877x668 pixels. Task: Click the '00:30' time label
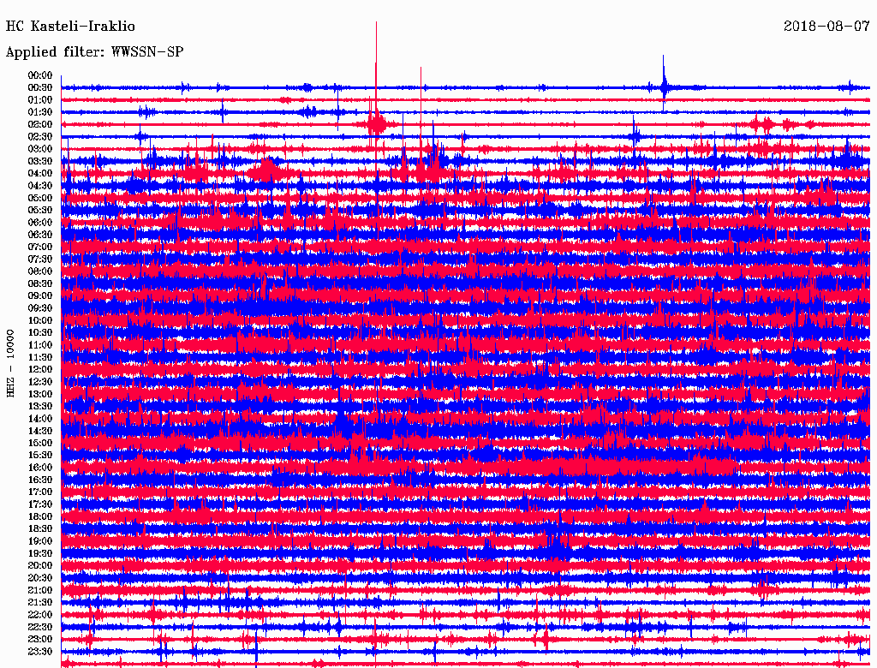[x=40, y=87]
